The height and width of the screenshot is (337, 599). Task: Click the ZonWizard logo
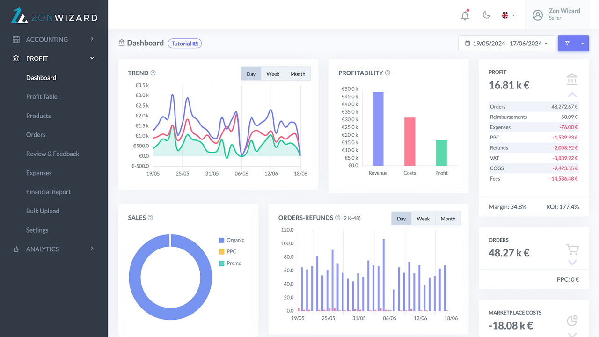54,15
